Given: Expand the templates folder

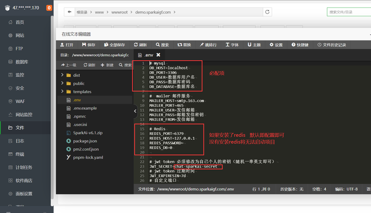Looking at the screenshot, I should [81, 92].
